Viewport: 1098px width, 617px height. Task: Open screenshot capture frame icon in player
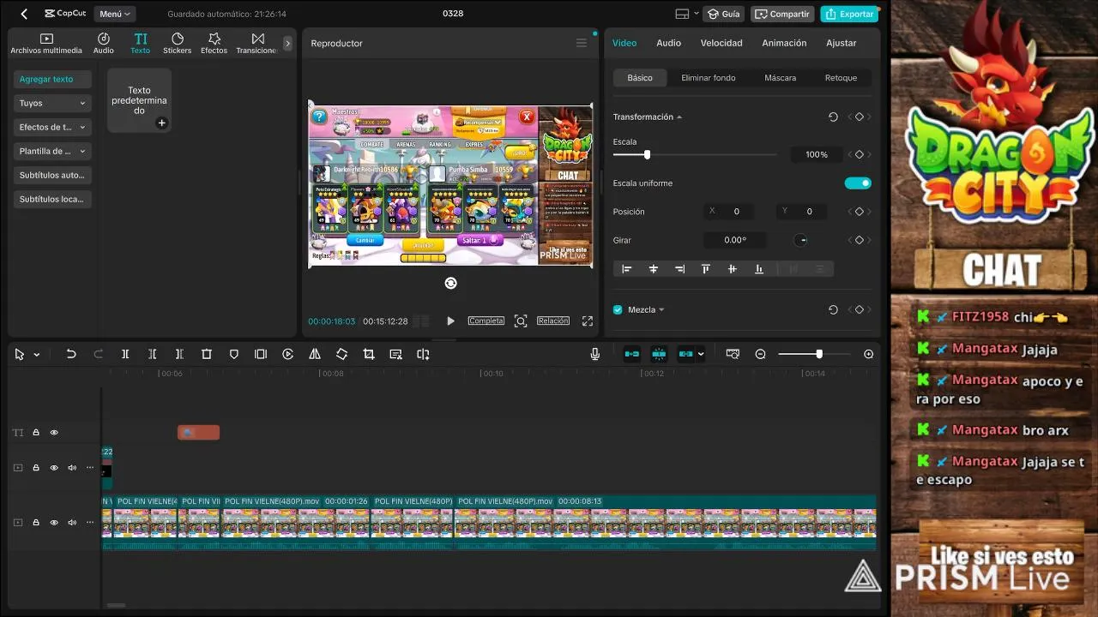coord(521,321)
